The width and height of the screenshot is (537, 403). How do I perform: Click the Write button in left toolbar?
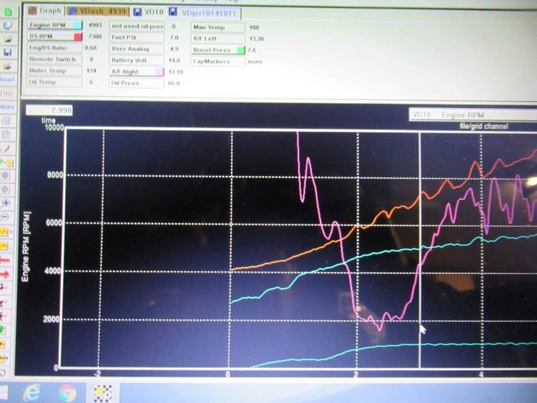(7, 107)
